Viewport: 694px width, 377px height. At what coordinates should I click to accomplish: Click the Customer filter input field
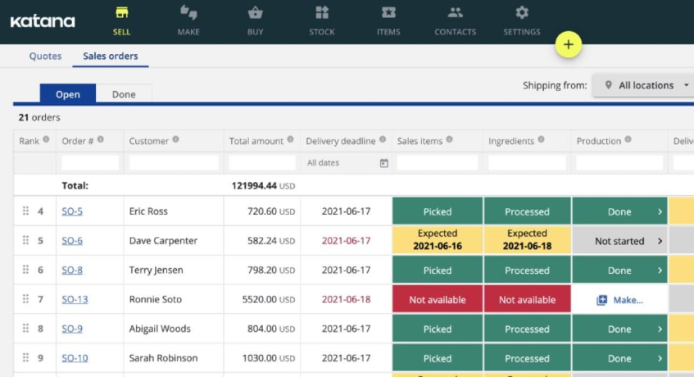click(x=173, y=163)
